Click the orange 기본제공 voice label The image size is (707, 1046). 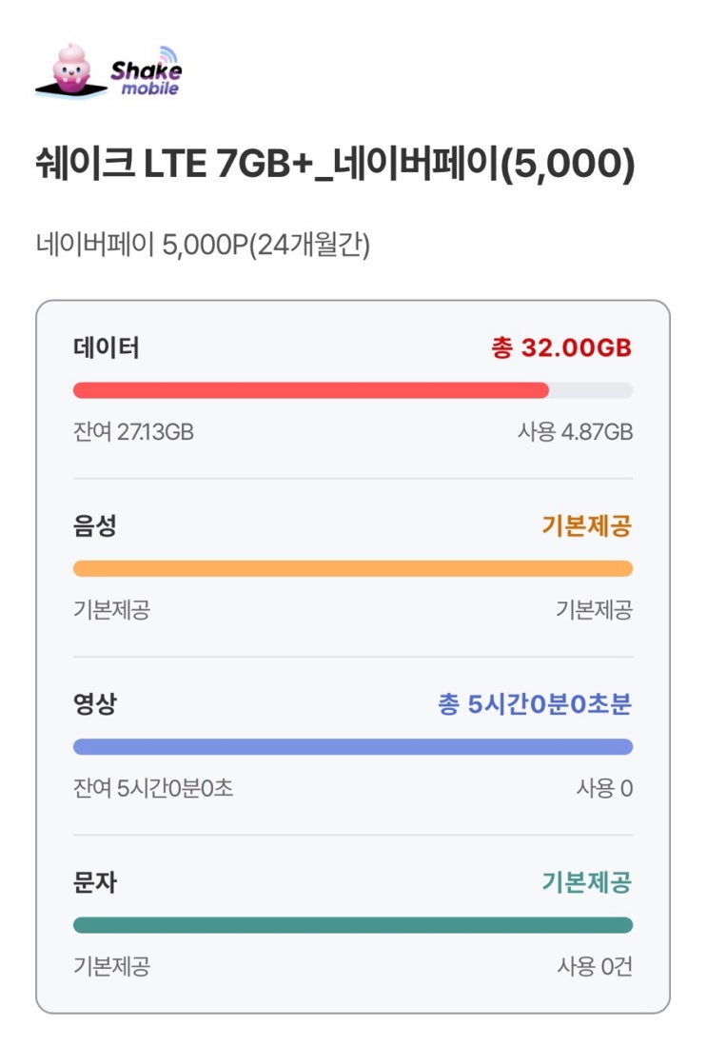586,526
